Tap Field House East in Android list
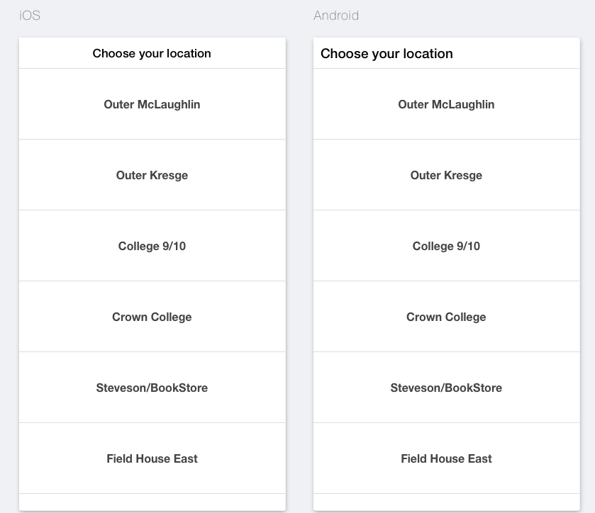Viewport: 595px width, 513px height. coord(446,458)
